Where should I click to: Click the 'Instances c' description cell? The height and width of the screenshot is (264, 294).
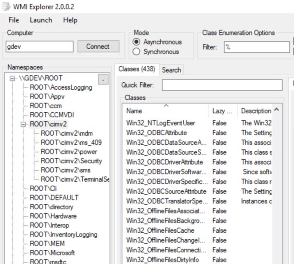coord(256,201)
